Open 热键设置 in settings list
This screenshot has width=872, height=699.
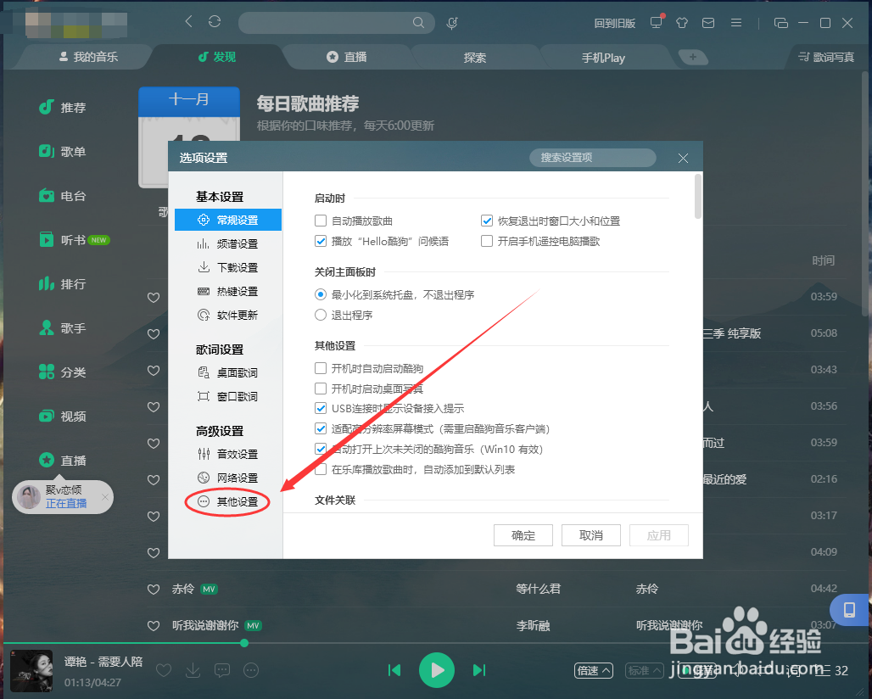pos(228,291)
